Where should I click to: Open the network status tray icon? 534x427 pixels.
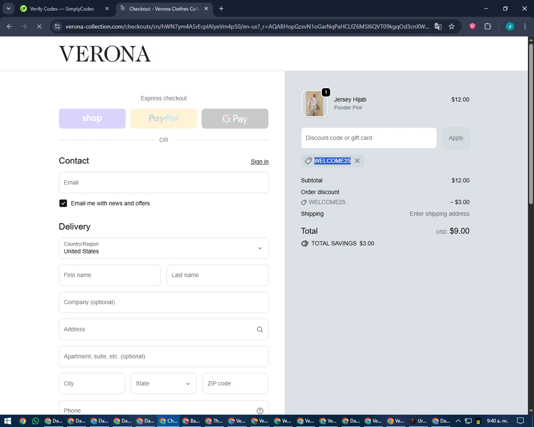tap(468, 421)
